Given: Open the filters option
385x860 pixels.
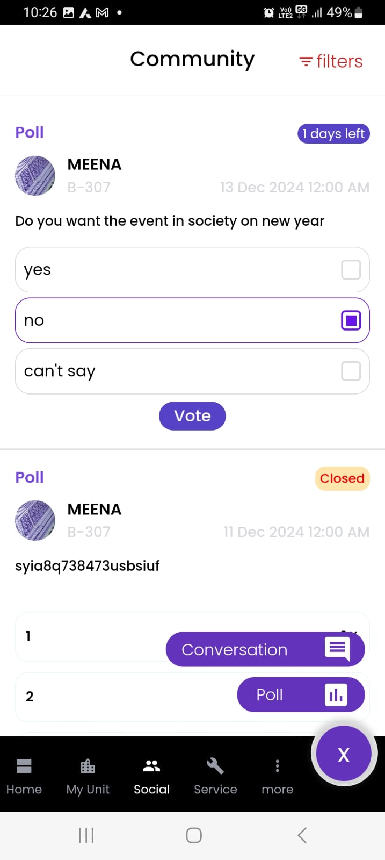Looking at the screenshot, I should pyautogui.click(x=331, y=61).
